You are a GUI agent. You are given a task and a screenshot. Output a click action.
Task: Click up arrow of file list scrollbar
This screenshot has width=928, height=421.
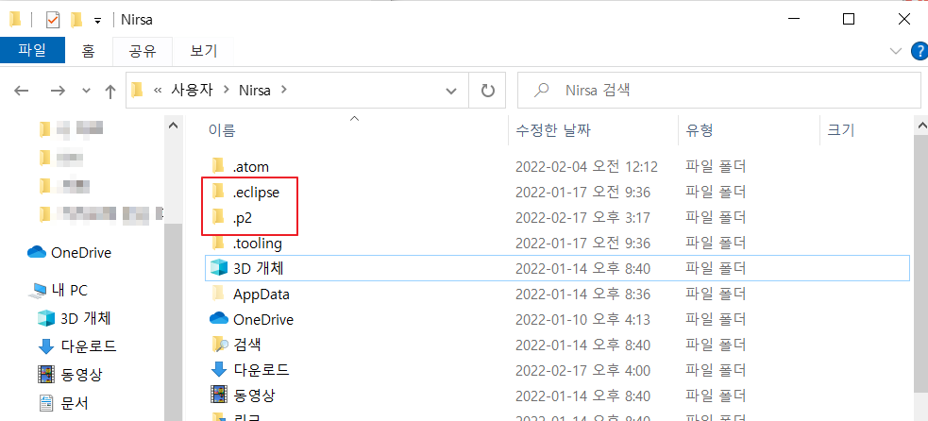pyautogui.click(x=920, y=126)
